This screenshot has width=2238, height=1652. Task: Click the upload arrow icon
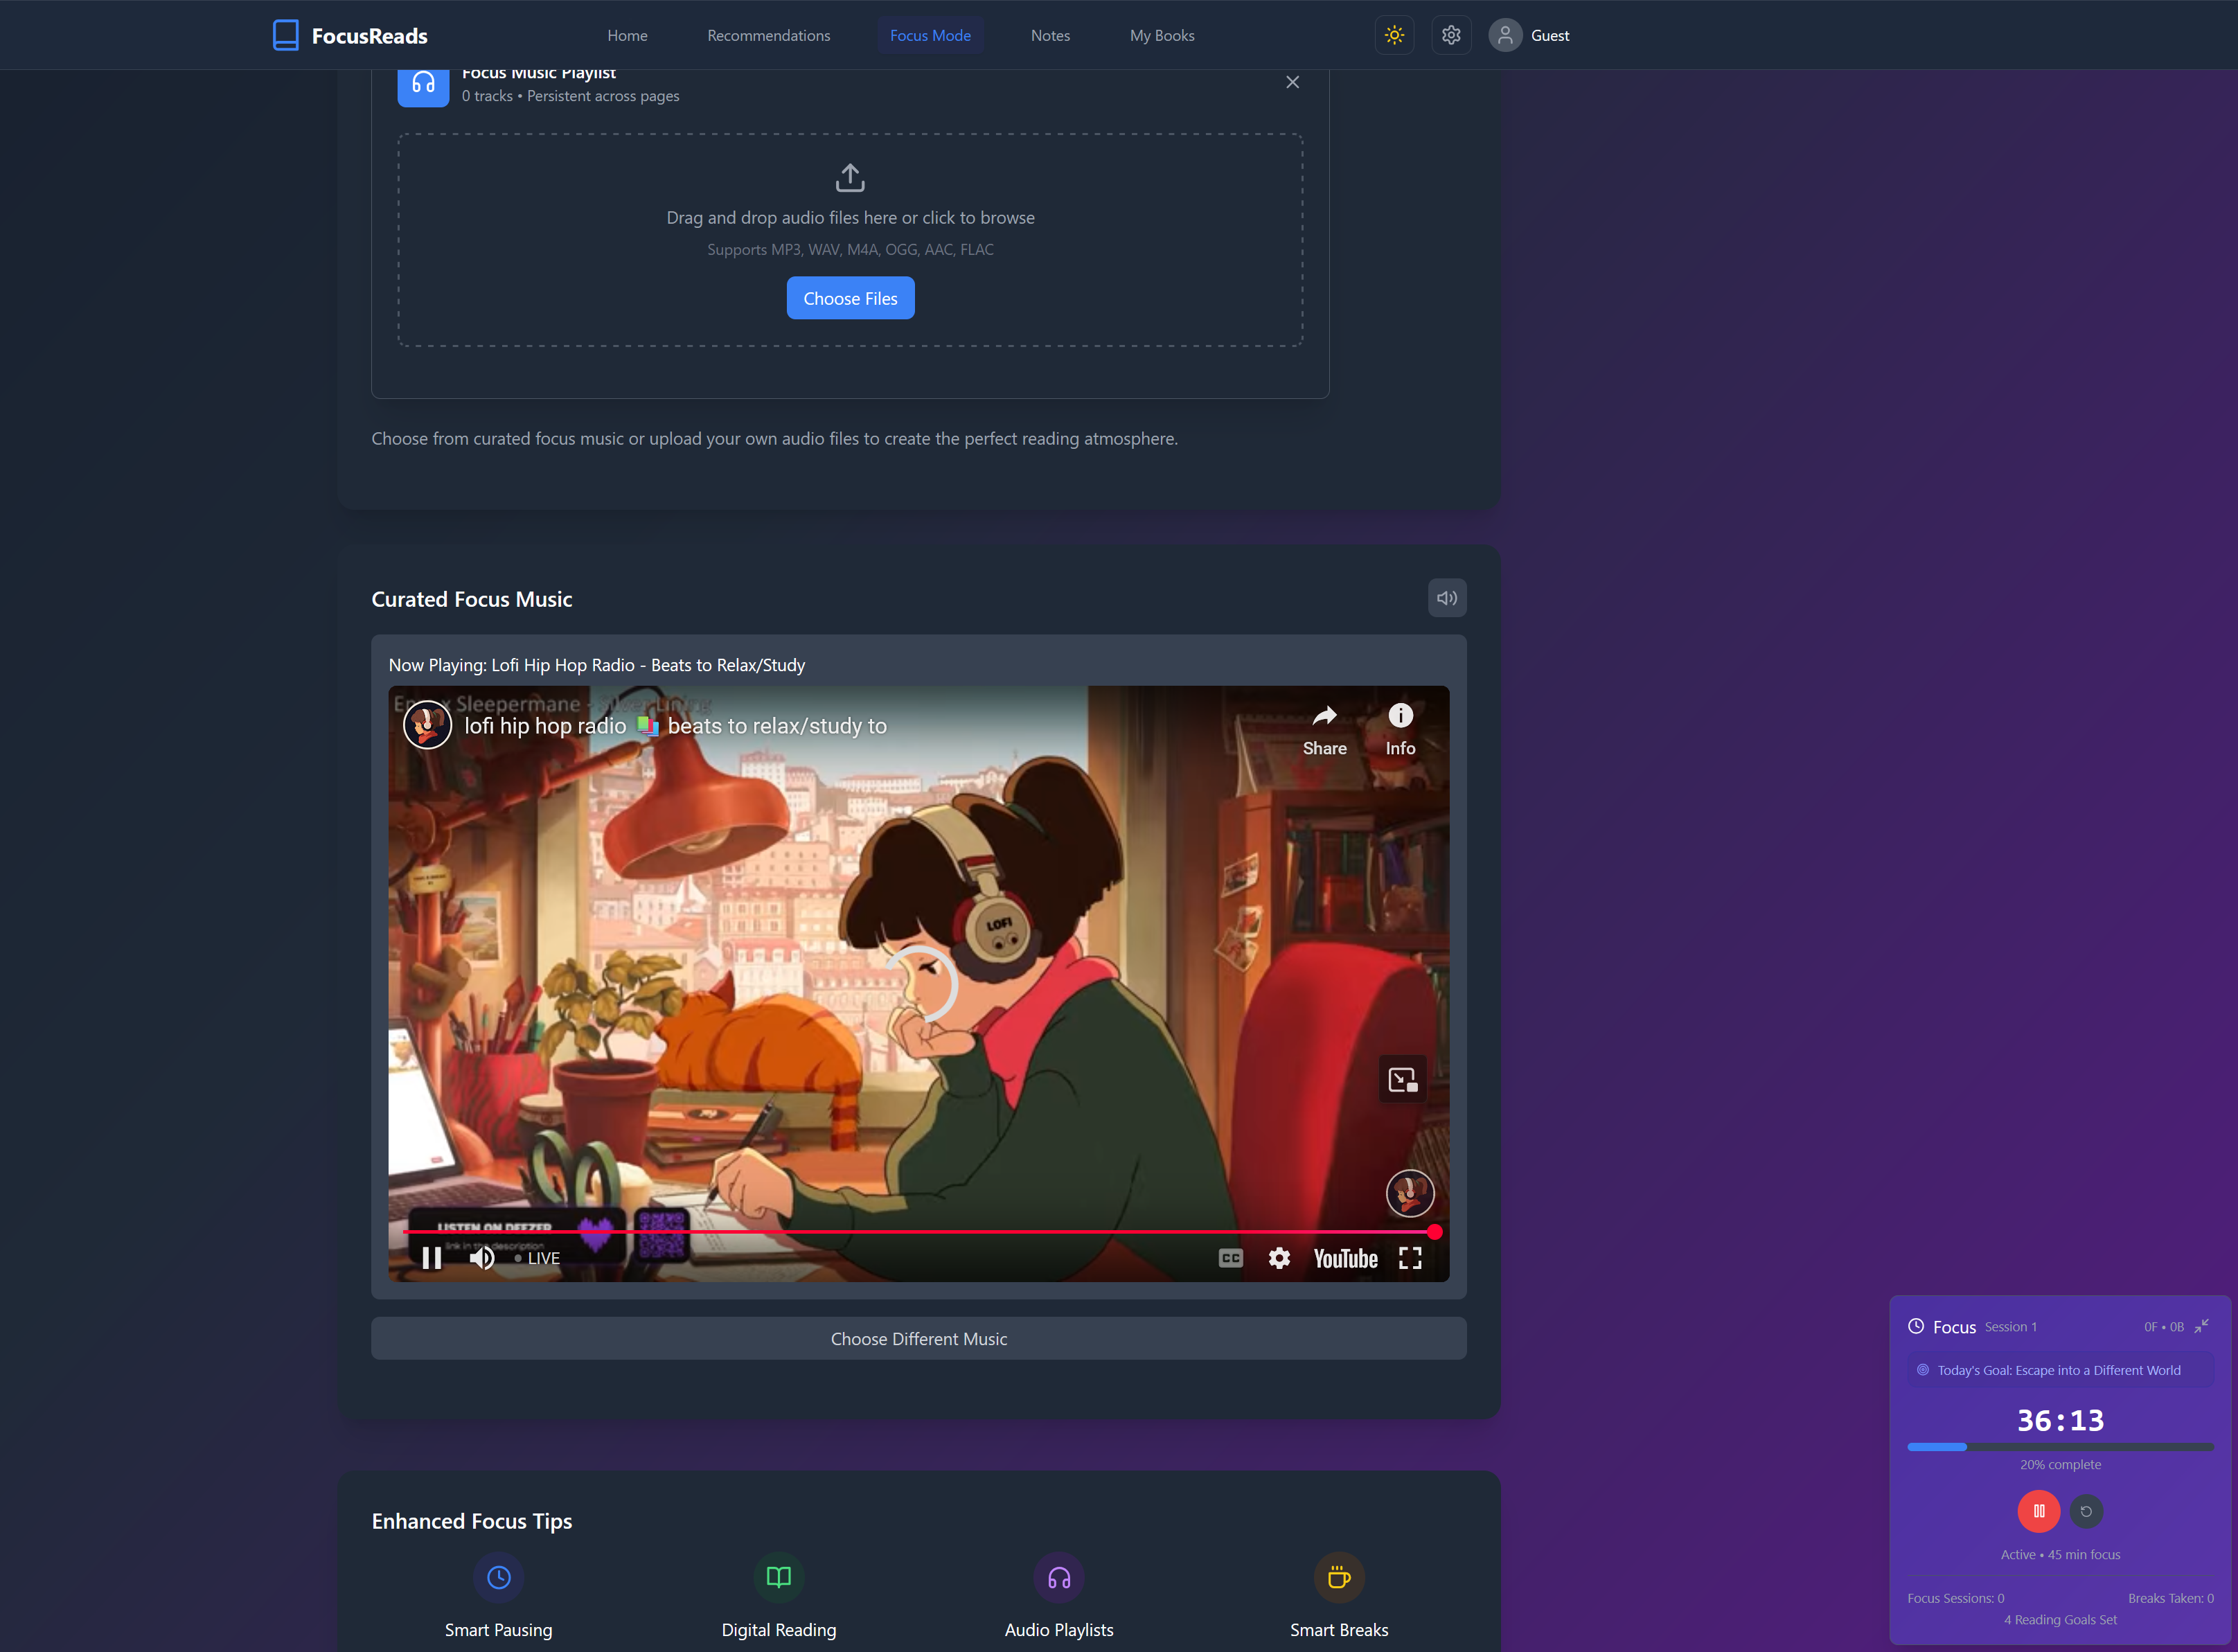pyautogui.click(x=850, y=178)
